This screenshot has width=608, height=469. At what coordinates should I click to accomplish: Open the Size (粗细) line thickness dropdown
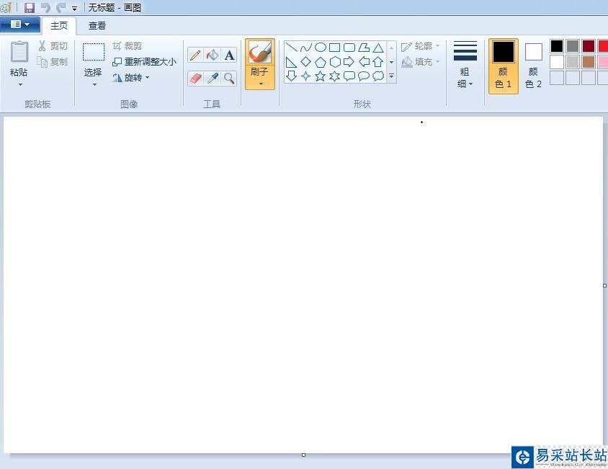tap(465, 64)
